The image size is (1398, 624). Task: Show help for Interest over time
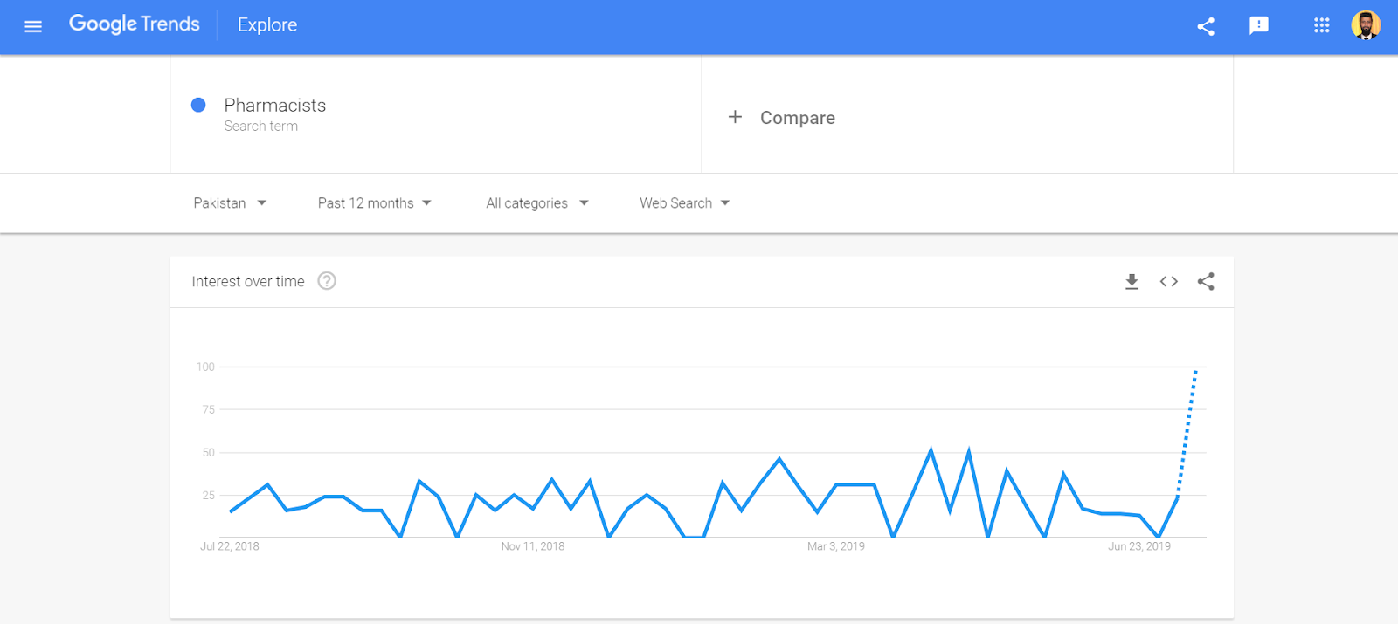327,281
